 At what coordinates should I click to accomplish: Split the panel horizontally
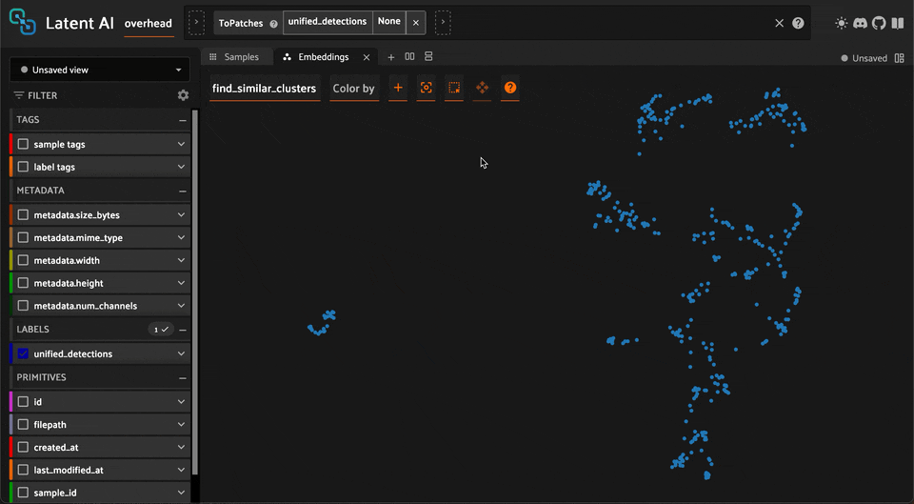(409, 57)
